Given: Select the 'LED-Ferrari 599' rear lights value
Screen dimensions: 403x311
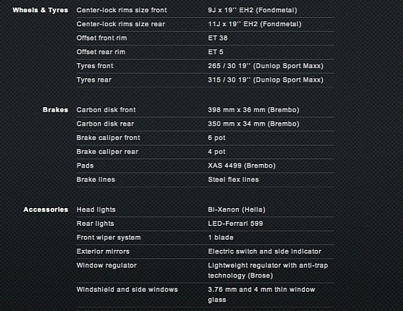Looking at the screenshot, I should pos(235,224).
